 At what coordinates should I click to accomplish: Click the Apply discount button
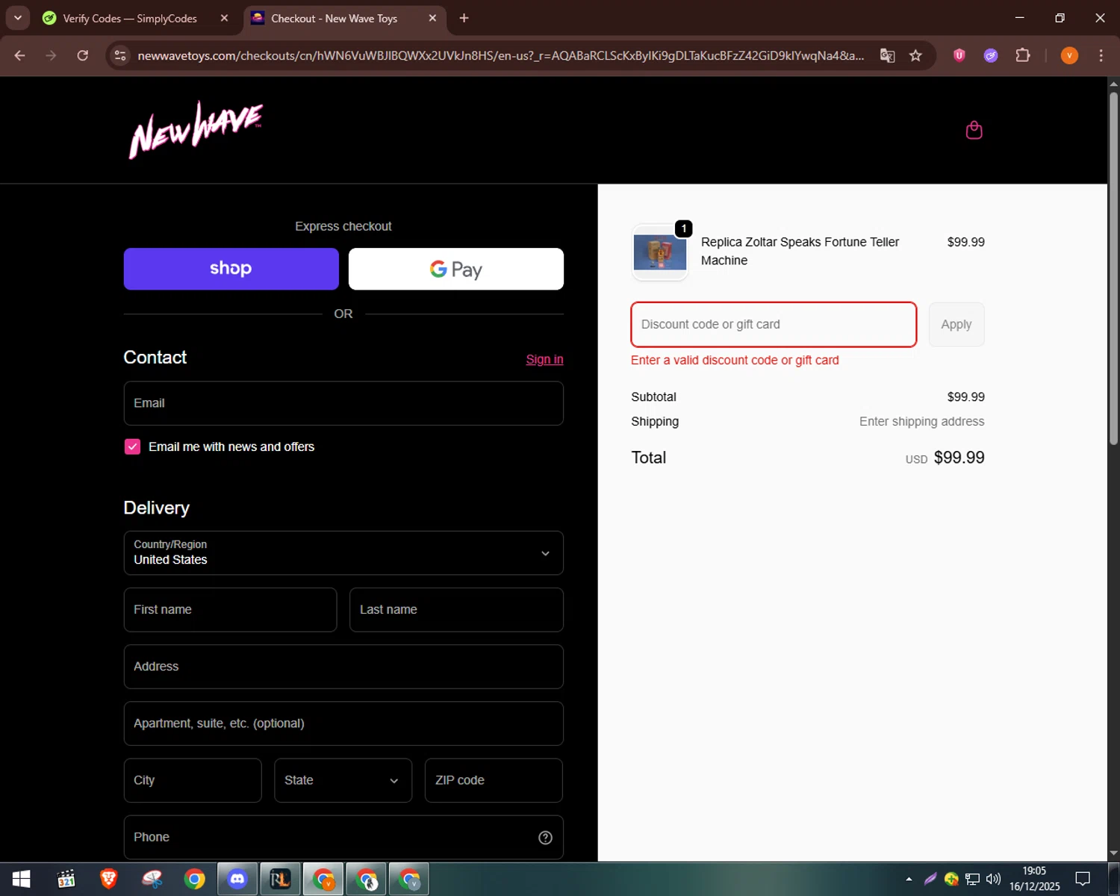coord(956,324)
